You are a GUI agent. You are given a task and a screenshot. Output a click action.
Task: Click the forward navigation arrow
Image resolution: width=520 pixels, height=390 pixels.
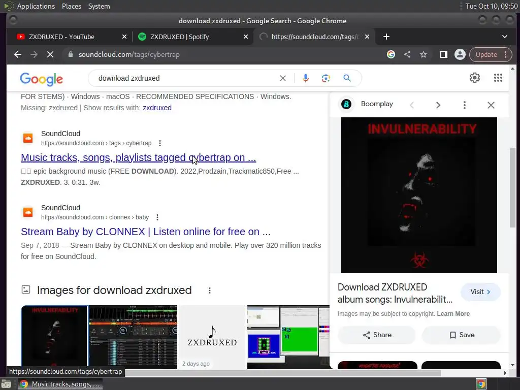tap(34, 54)
